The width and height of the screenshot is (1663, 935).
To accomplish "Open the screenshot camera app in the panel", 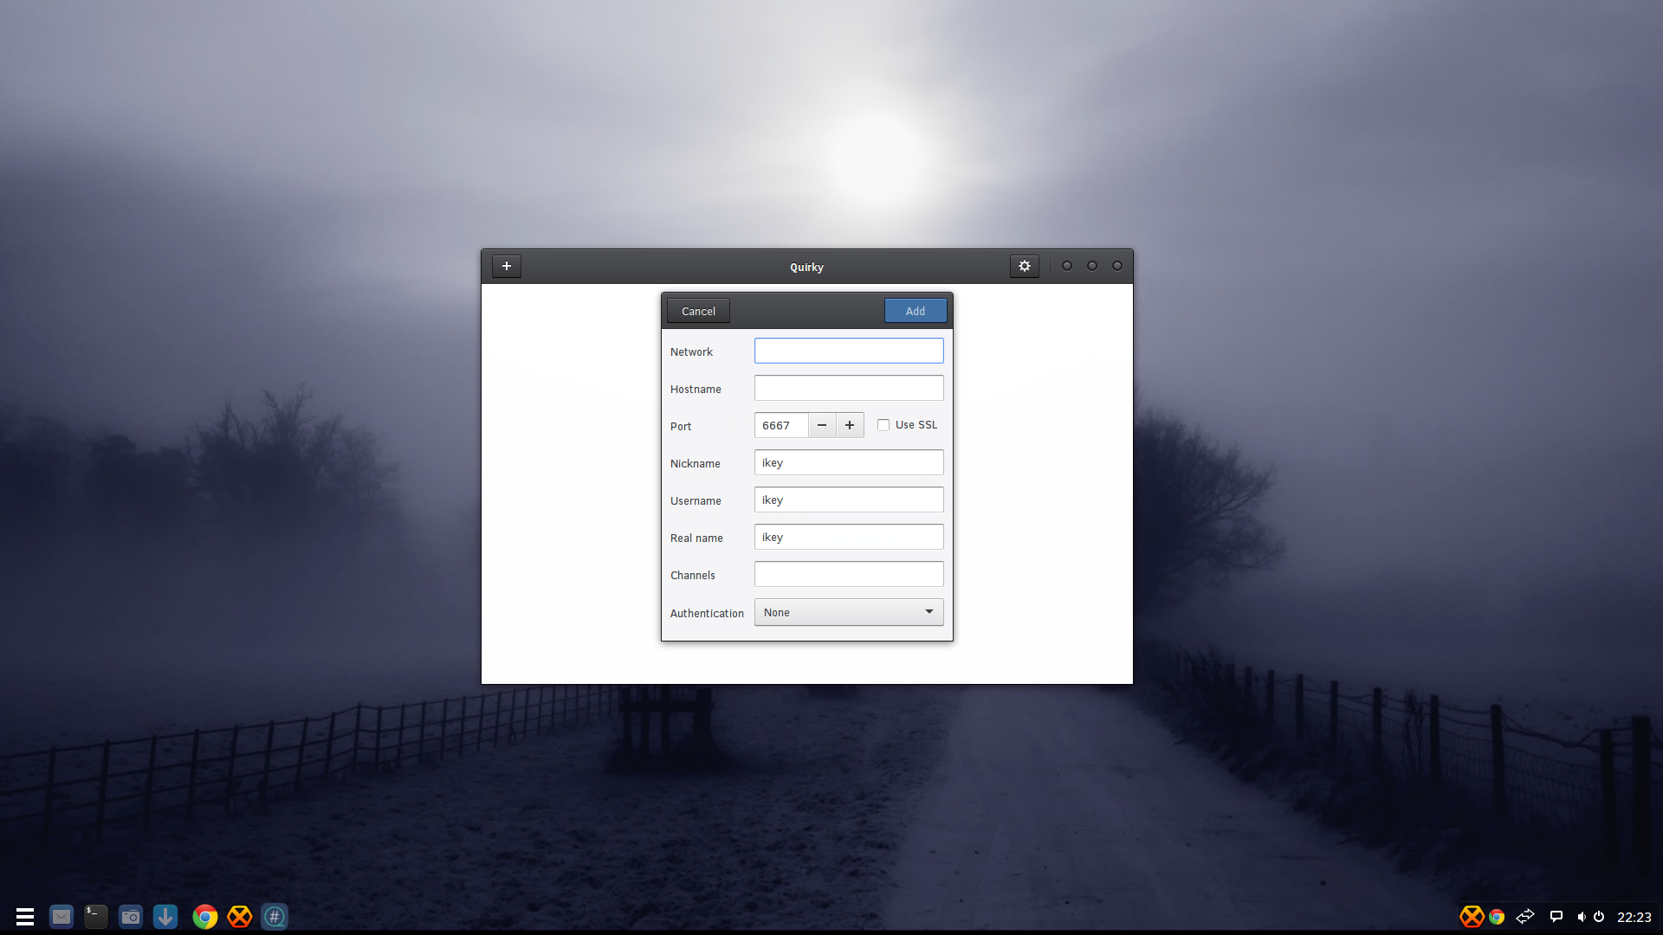I will tap(131, 917).
